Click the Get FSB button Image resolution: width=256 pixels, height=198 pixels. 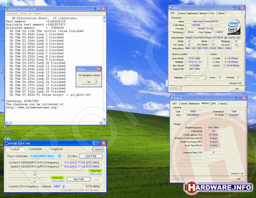91,156
